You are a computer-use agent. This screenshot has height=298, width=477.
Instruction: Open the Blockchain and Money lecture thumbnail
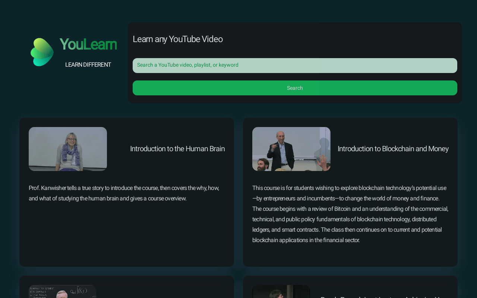[291, 149]
